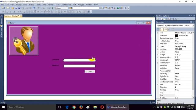Click the Bring to Front layout icon

click(77, 12)
